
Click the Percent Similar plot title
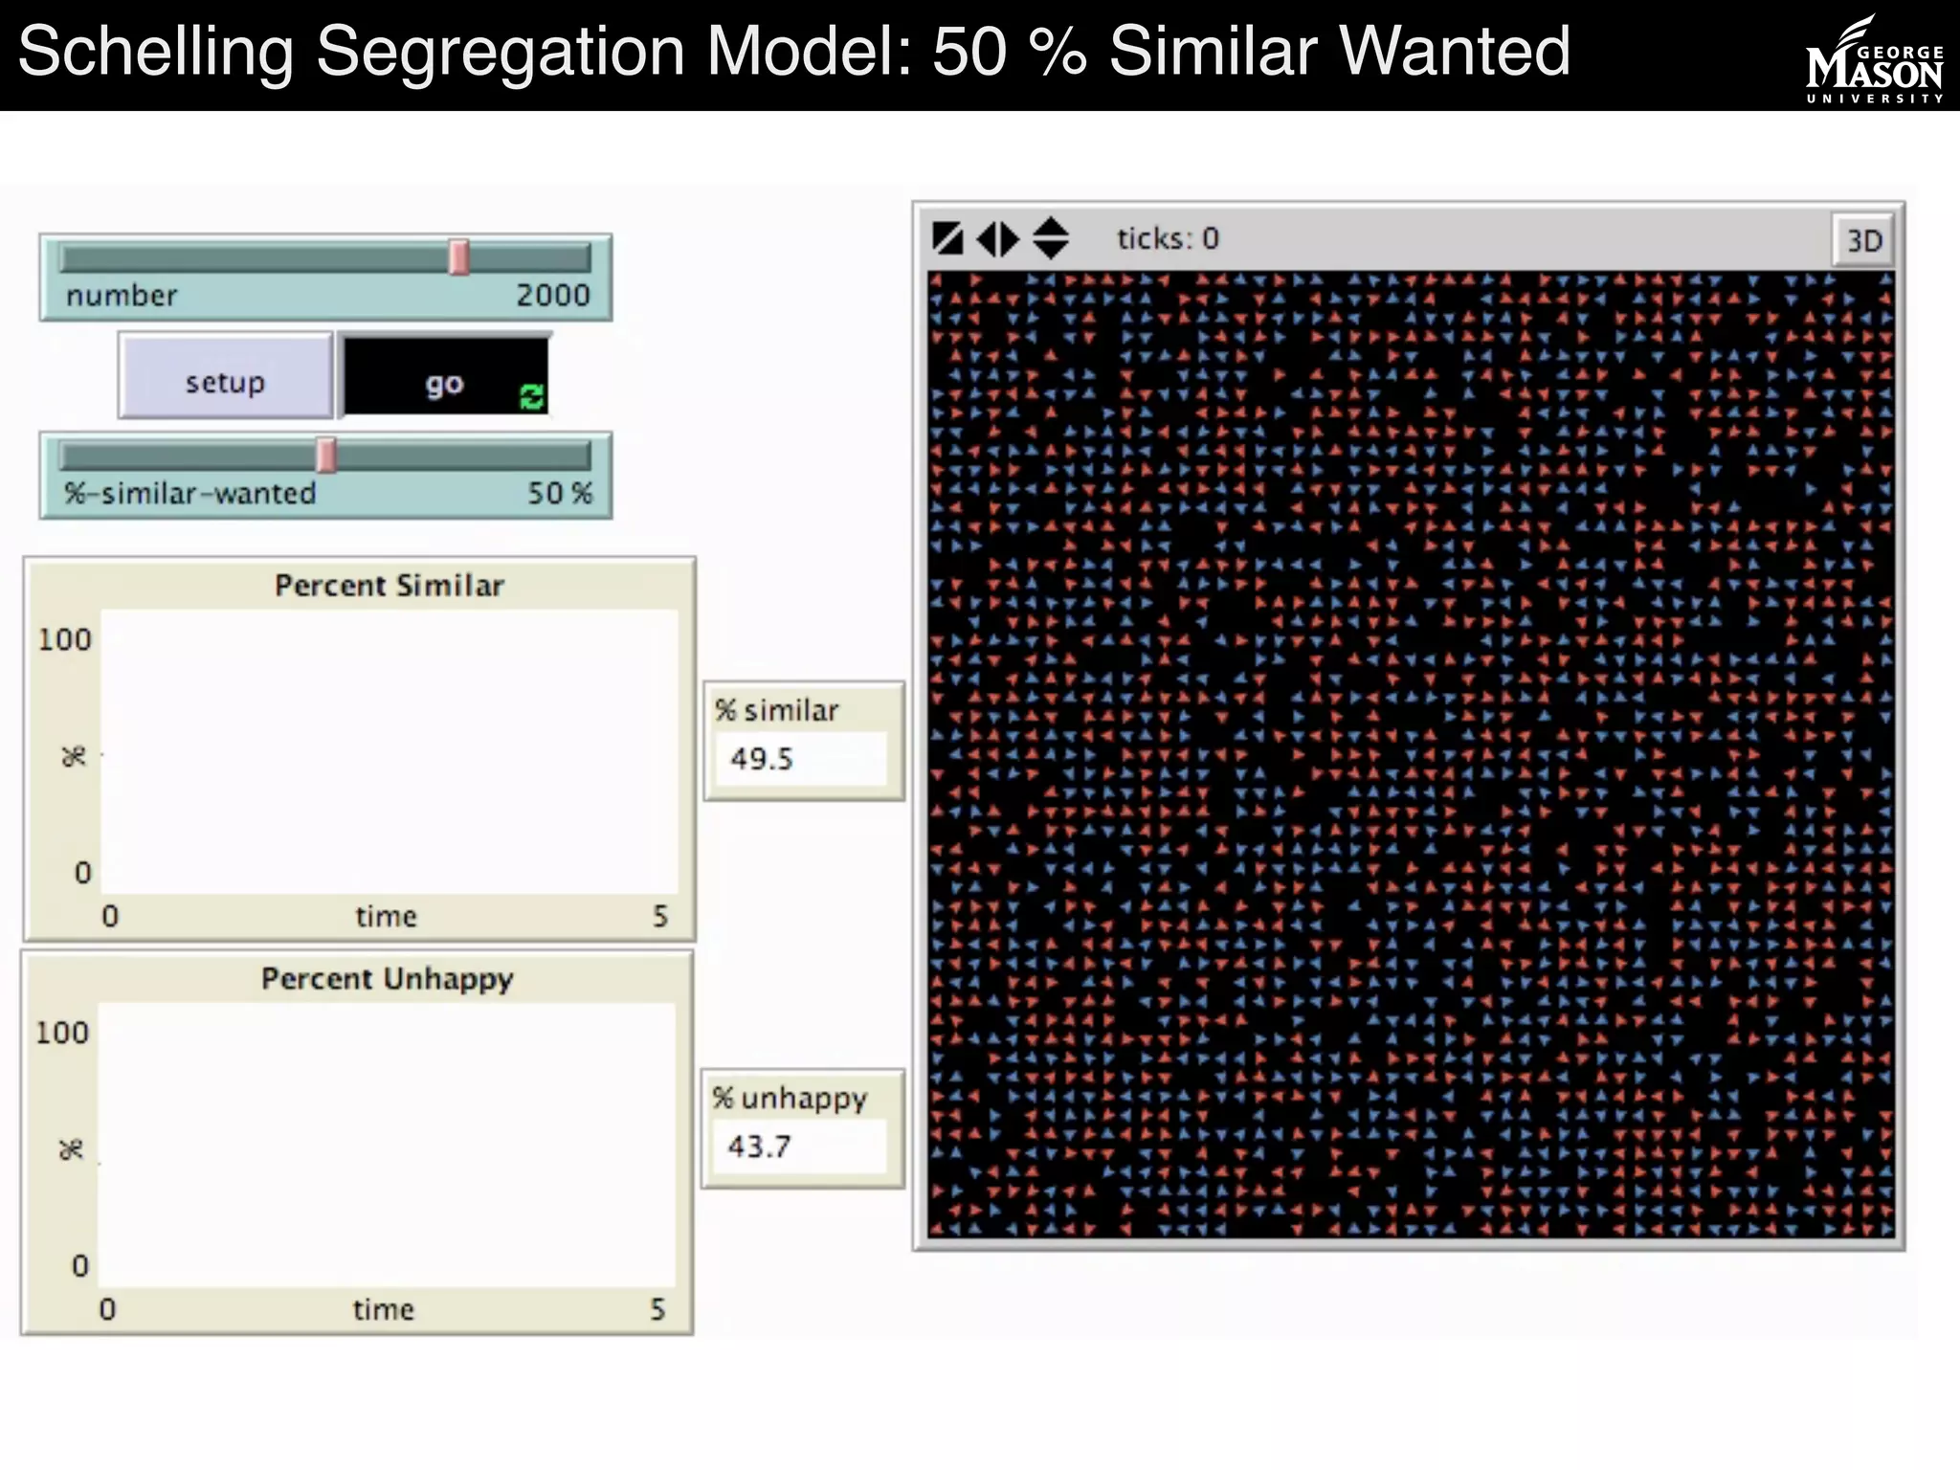coord(389,585)
